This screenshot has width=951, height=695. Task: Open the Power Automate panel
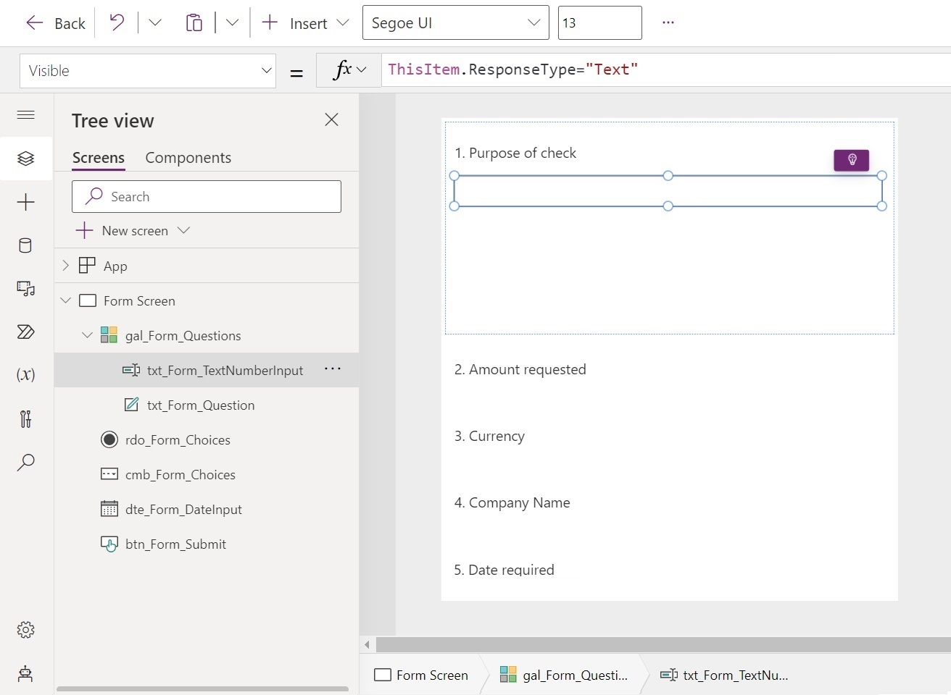tap(25, 332)
